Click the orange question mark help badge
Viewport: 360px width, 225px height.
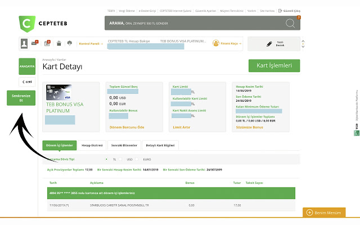tap(299, 17)
